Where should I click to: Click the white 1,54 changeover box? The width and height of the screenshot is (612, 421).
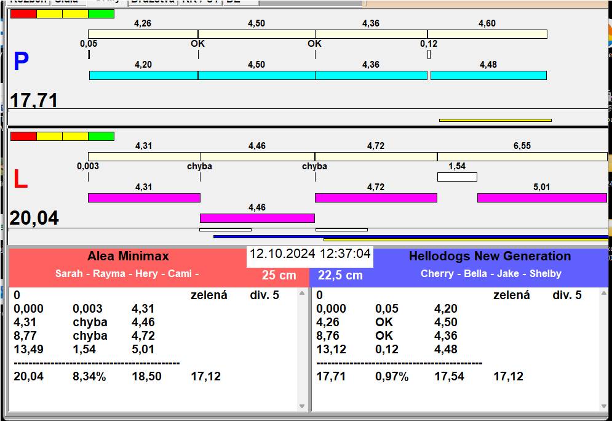(457, 177)
